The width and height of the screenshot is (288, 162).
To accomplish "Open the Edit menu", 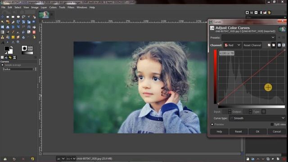I will (10, 7).
